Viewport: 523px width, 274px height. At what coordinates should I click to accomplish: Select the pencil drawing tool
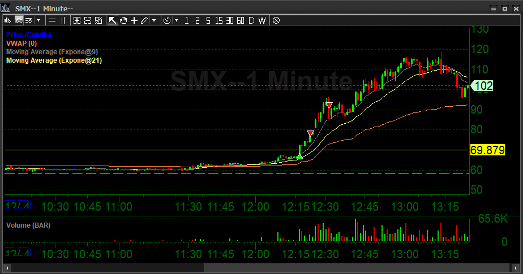144,21
